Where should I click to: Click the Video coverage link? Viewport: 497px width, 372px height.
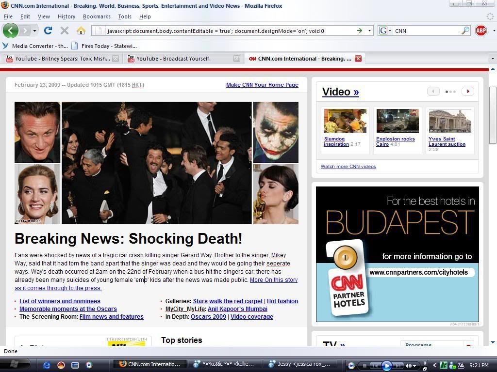(x=252, y=317)
